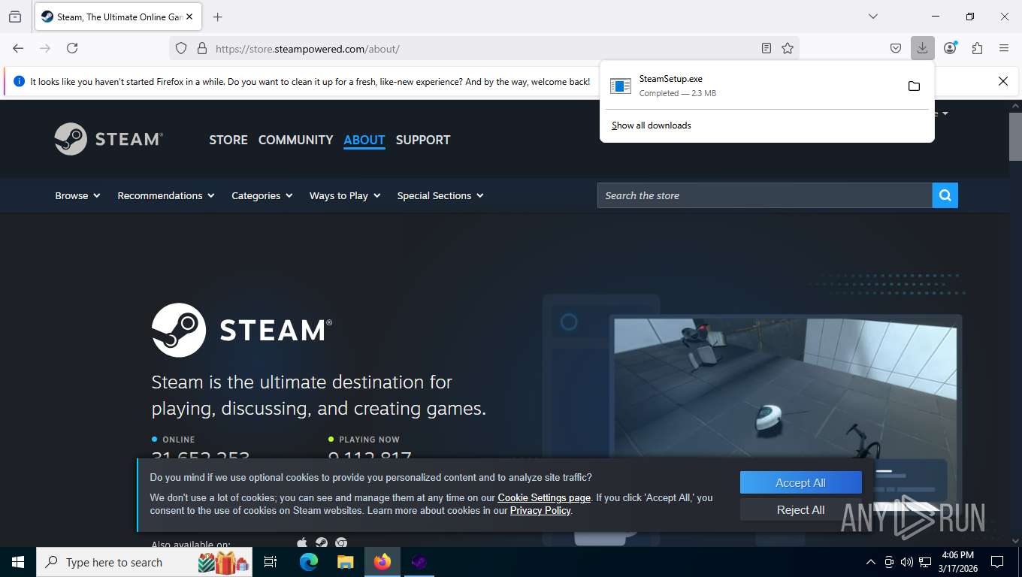Open the Privacy Policy link

click(540, 510)
